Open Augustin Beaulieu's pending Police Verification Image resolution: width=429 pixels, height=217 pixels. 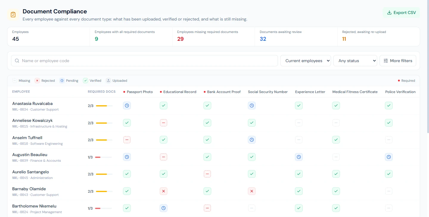(389, 157)
